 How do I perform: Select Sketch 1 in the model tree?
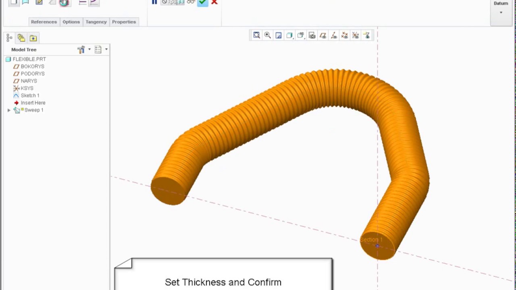coord(30,95)
